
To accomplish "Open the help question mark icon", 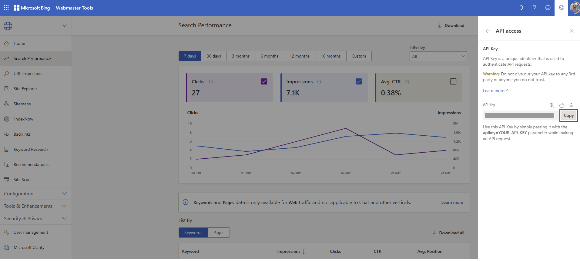I will [535, 8].
